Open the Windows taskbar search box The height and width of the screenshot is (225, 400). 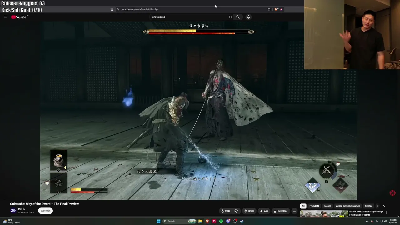[x=180, y=221]
